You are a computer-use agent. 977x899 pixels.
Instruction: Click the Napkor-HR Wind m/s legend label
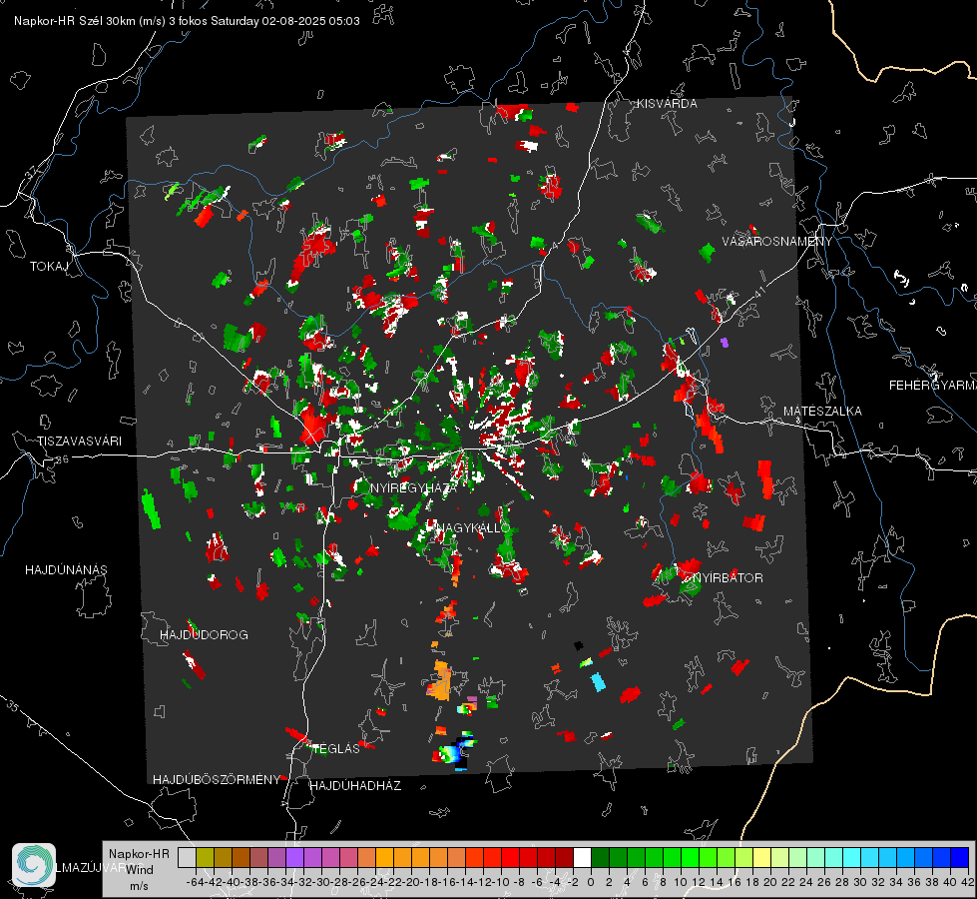139,870
